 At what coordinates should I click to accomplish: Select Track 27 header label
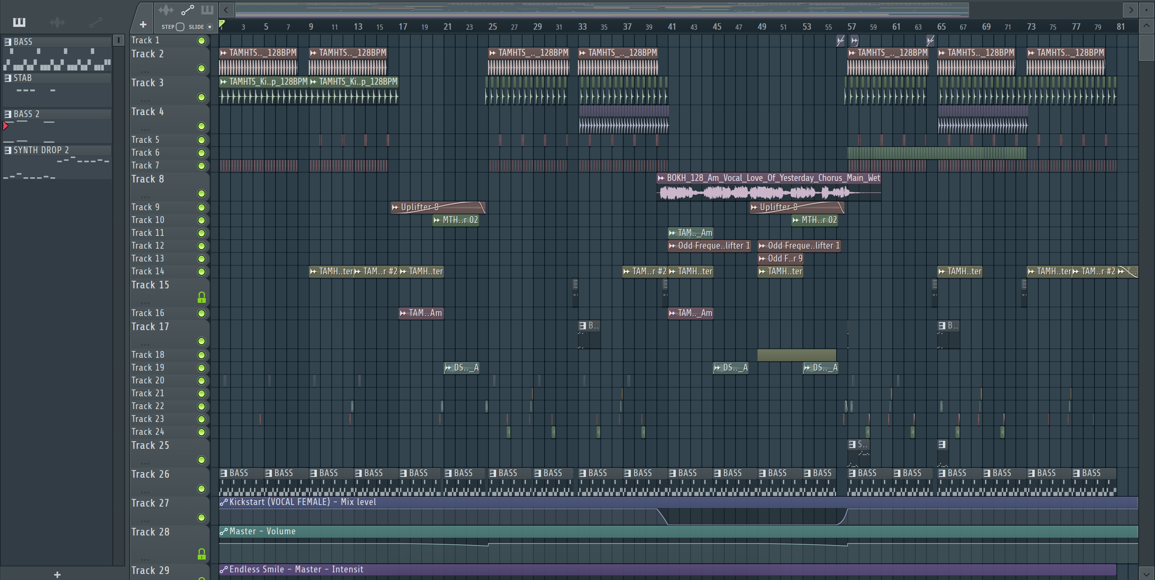point(150,503)
